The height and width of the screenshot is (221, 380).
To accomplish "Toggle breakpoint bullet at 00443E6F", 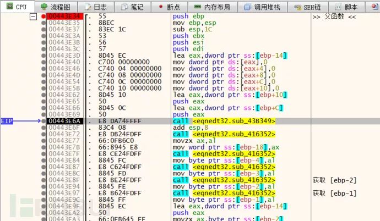I will (x=44, y=128).
